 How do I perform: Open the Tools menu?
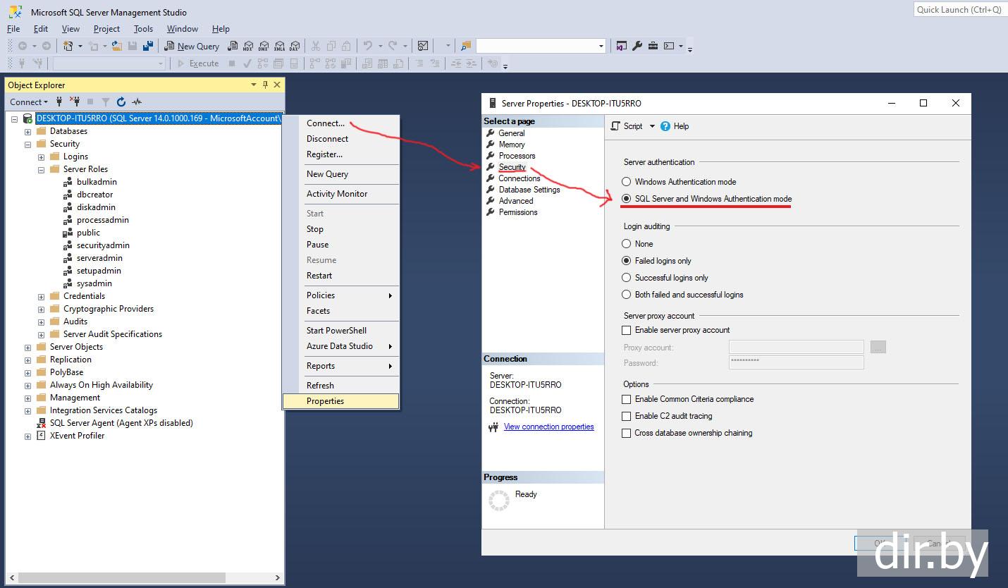[143, 29]
